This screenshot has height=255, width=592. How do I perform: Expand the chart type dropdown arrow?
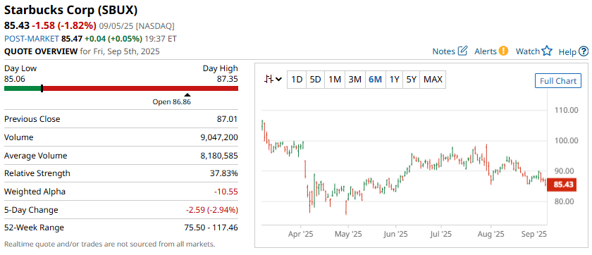pos(278,80)
